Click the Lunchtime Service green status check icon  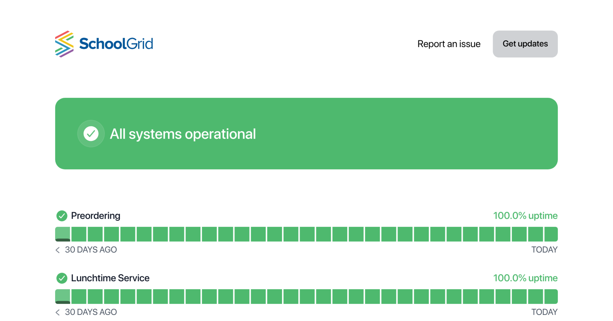(62, 278)
